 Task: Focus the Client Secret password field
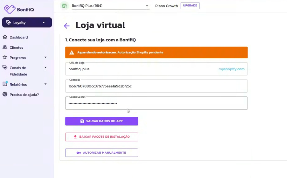pyautogui.click(x=156, y=103)
